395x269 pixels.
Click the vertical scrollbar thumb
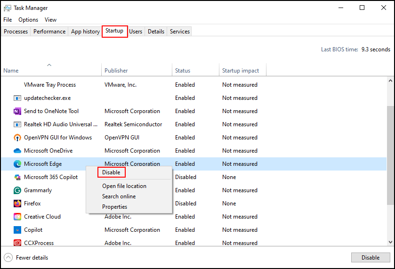click(390, 155)
